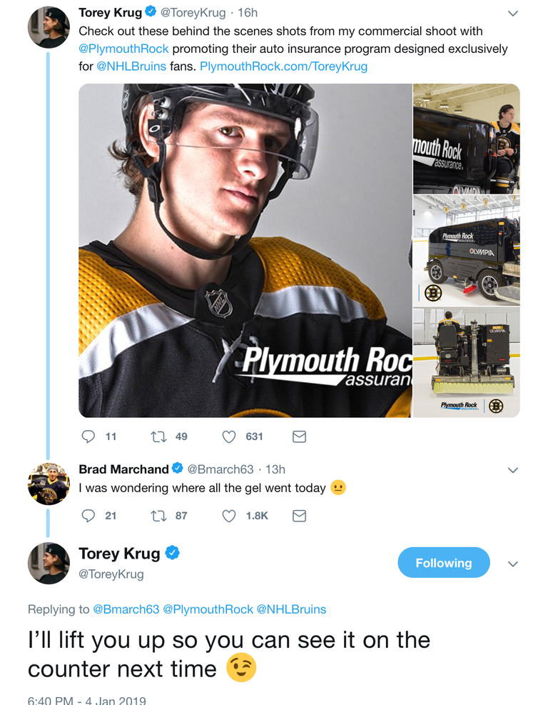Toggle the Following button for Torey Krug
The image size is (553, 705).
click(x=443, y=562)
